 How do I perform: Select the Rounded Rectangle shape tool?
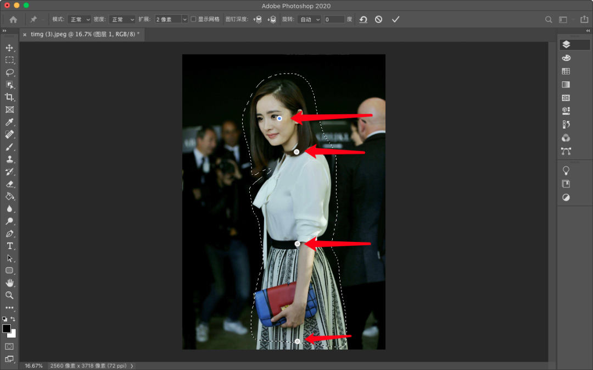[x=9, y=270]
